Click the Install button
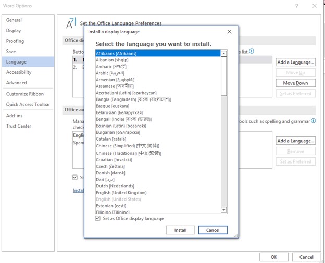 [x=180, y=230]
